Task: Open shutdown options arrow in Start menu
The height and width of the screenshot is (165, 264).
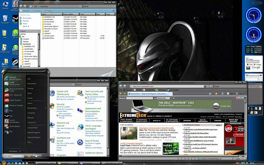Action: [x=40, y=156]
